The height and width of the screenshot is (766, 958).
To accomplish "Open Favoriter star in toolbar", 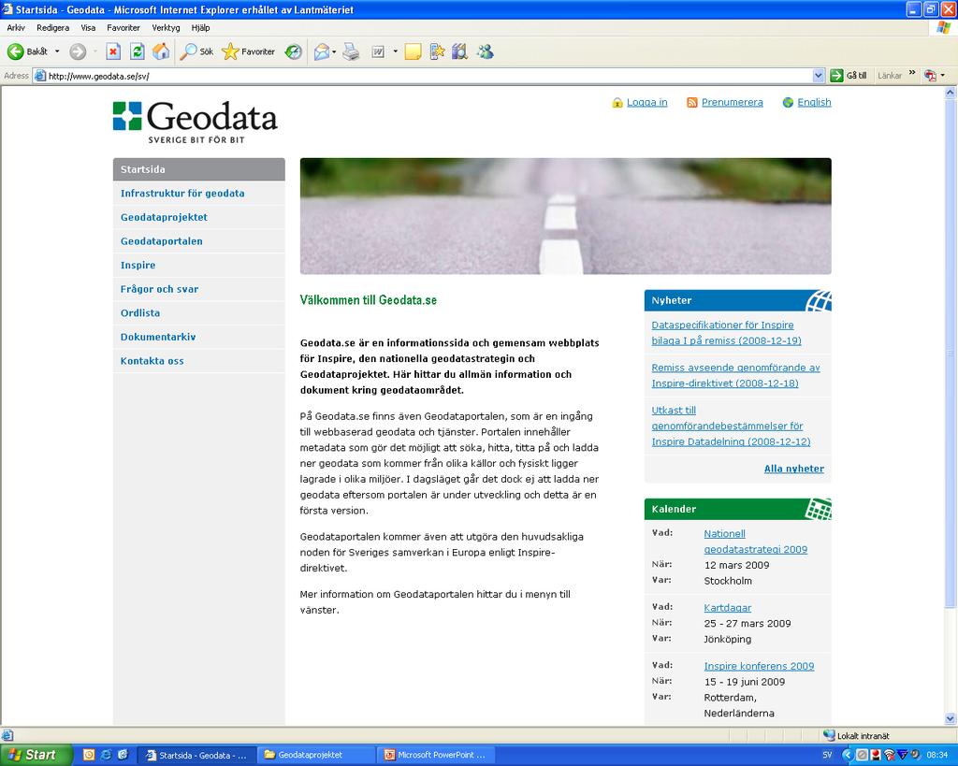I will tap(248, 52).
